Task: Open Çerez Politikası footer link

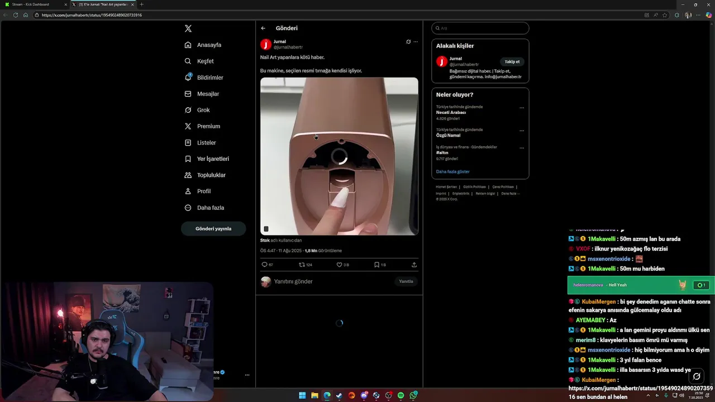Action: pyautogui.click(x=503, y=186)
